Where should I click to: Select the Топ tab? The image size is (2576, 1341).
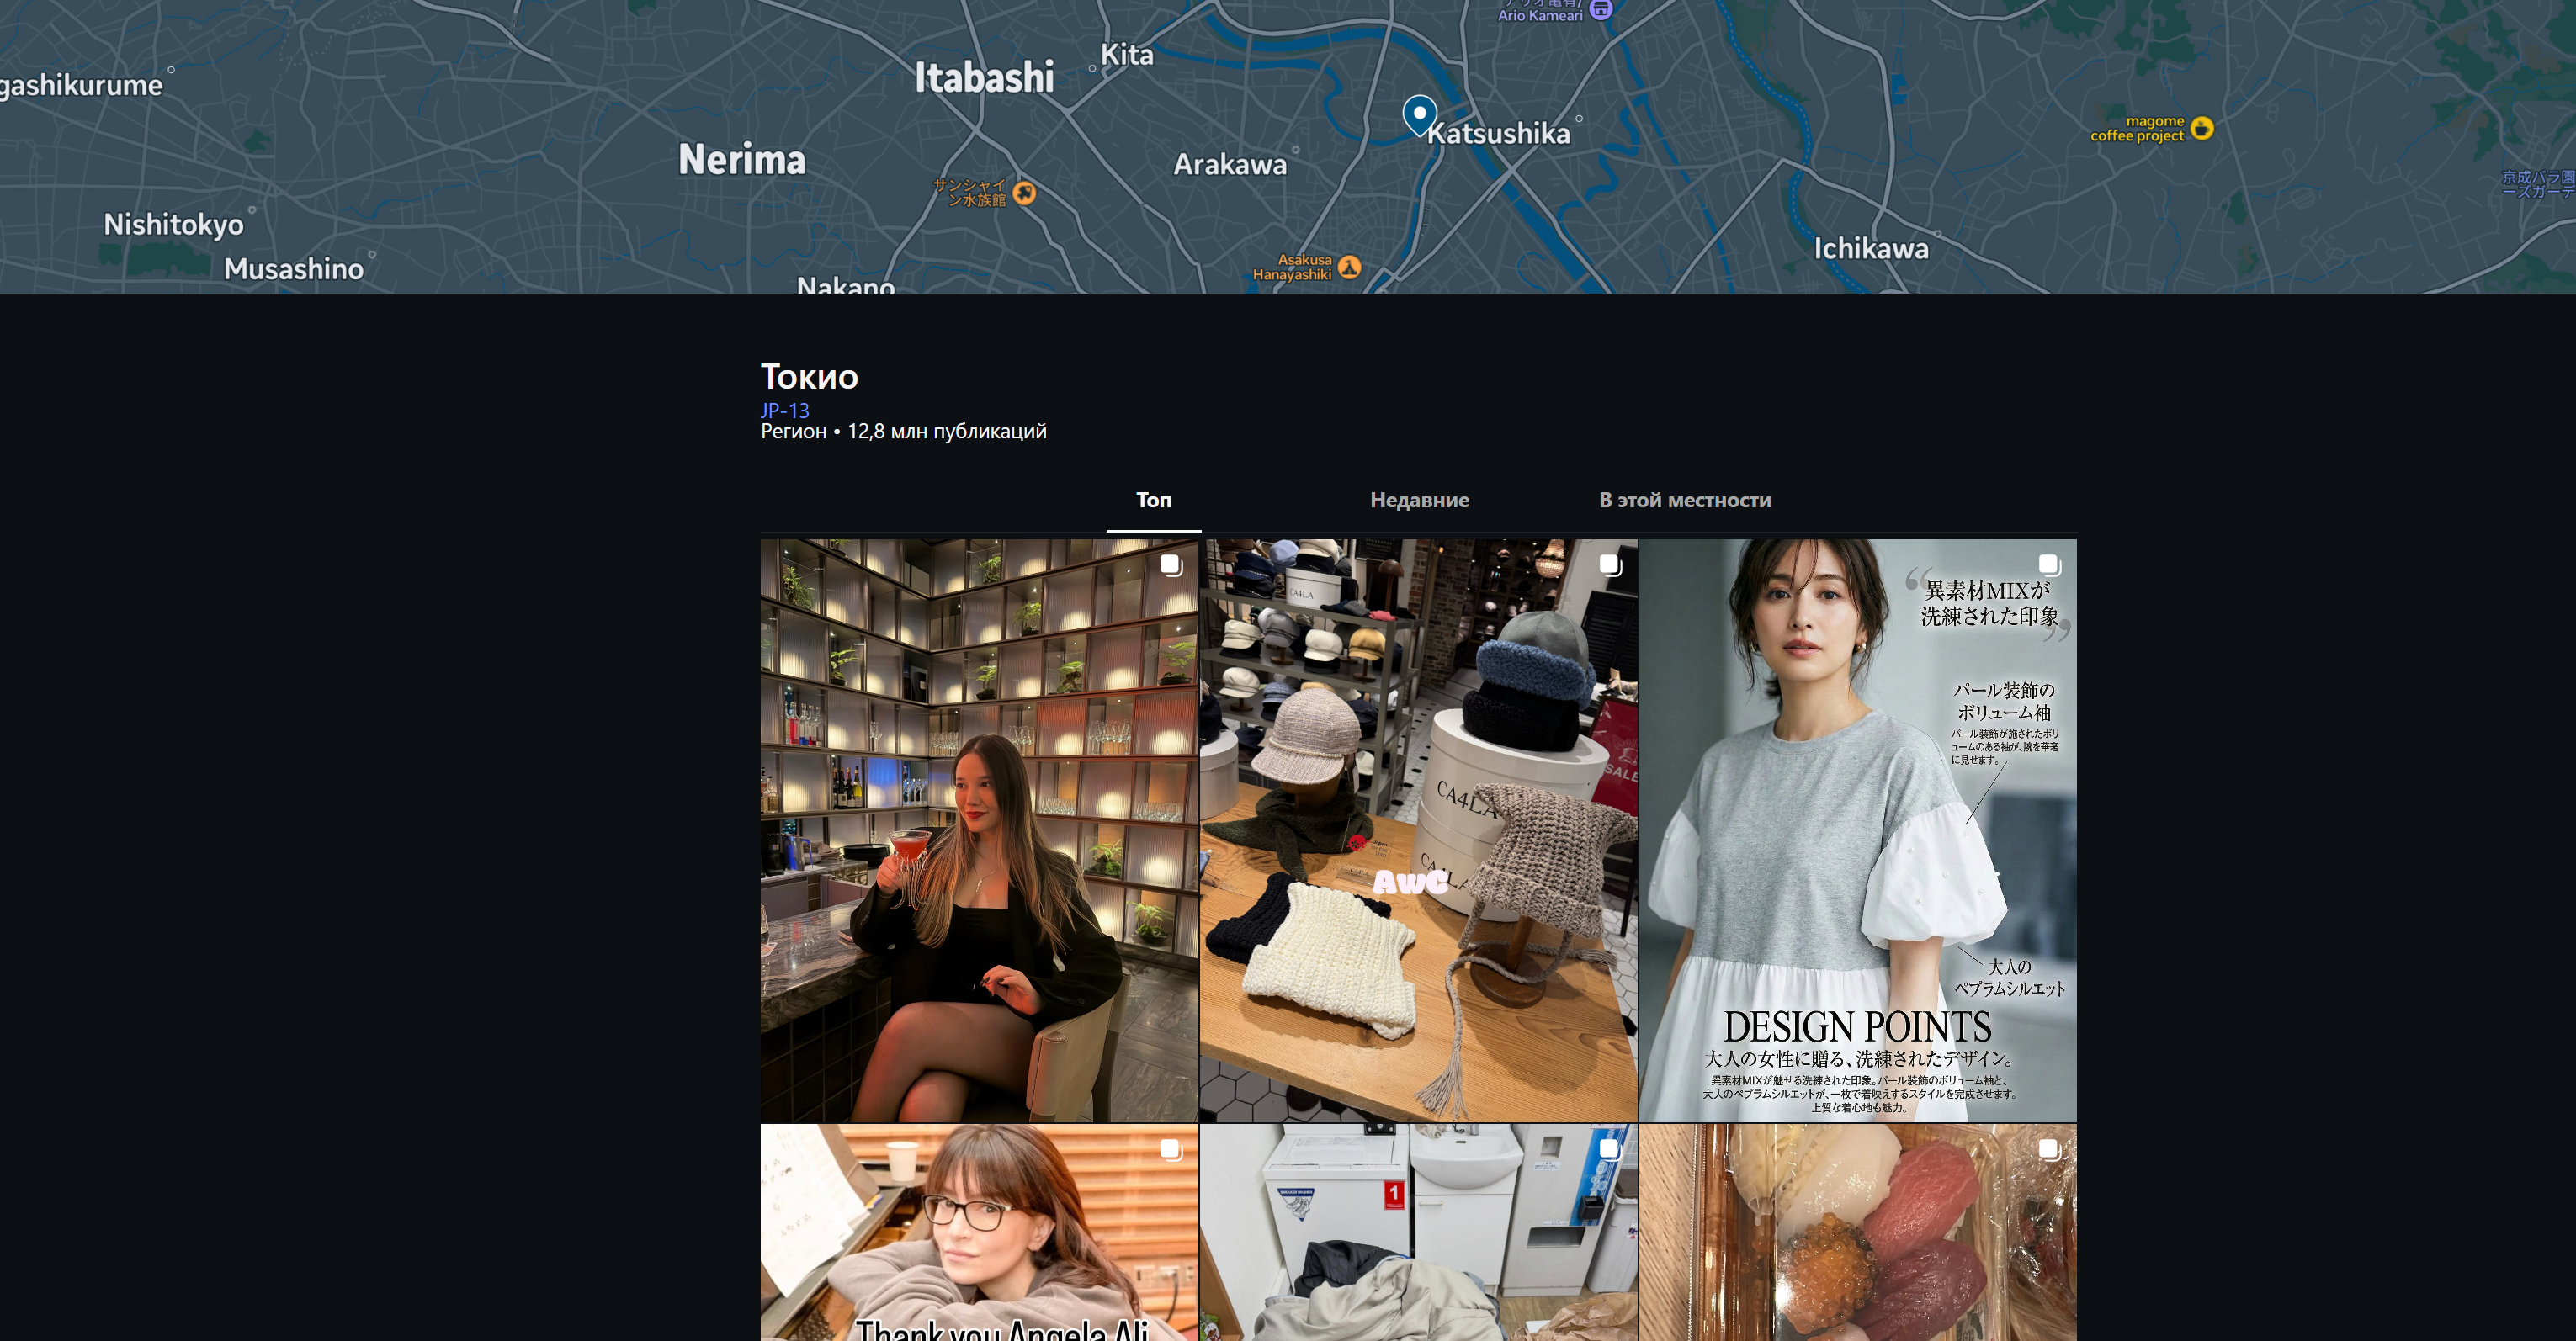(1153, 500)
